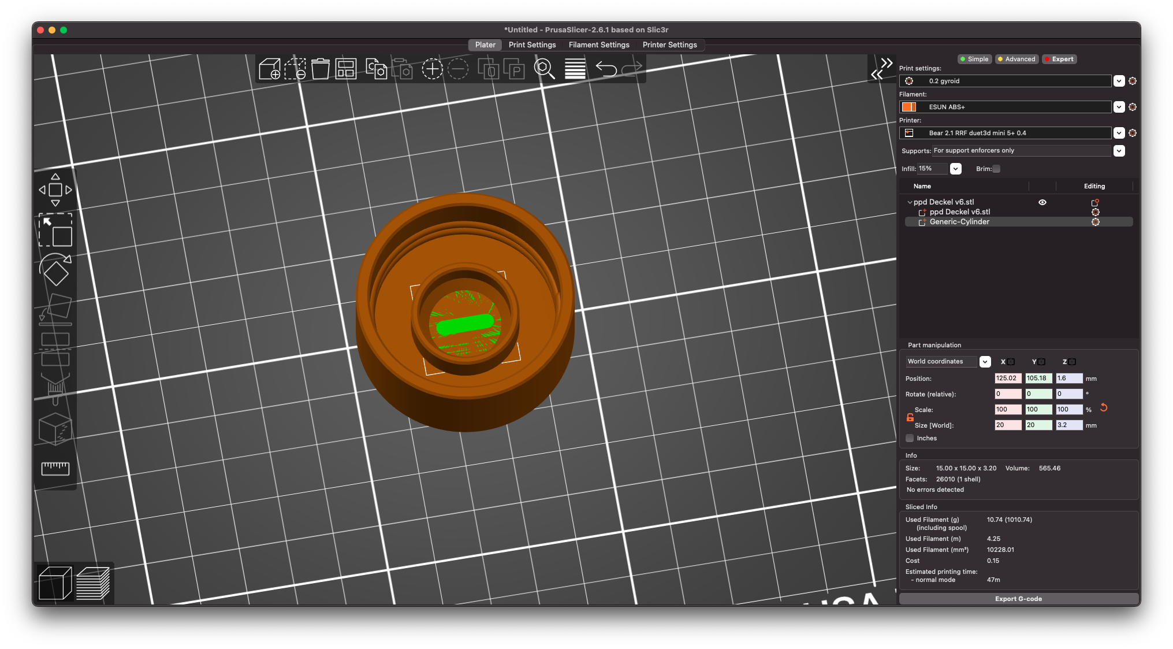
Task: Toggle visibility eye for ppd Deckel v6.stl
Action: [1042, 202]
